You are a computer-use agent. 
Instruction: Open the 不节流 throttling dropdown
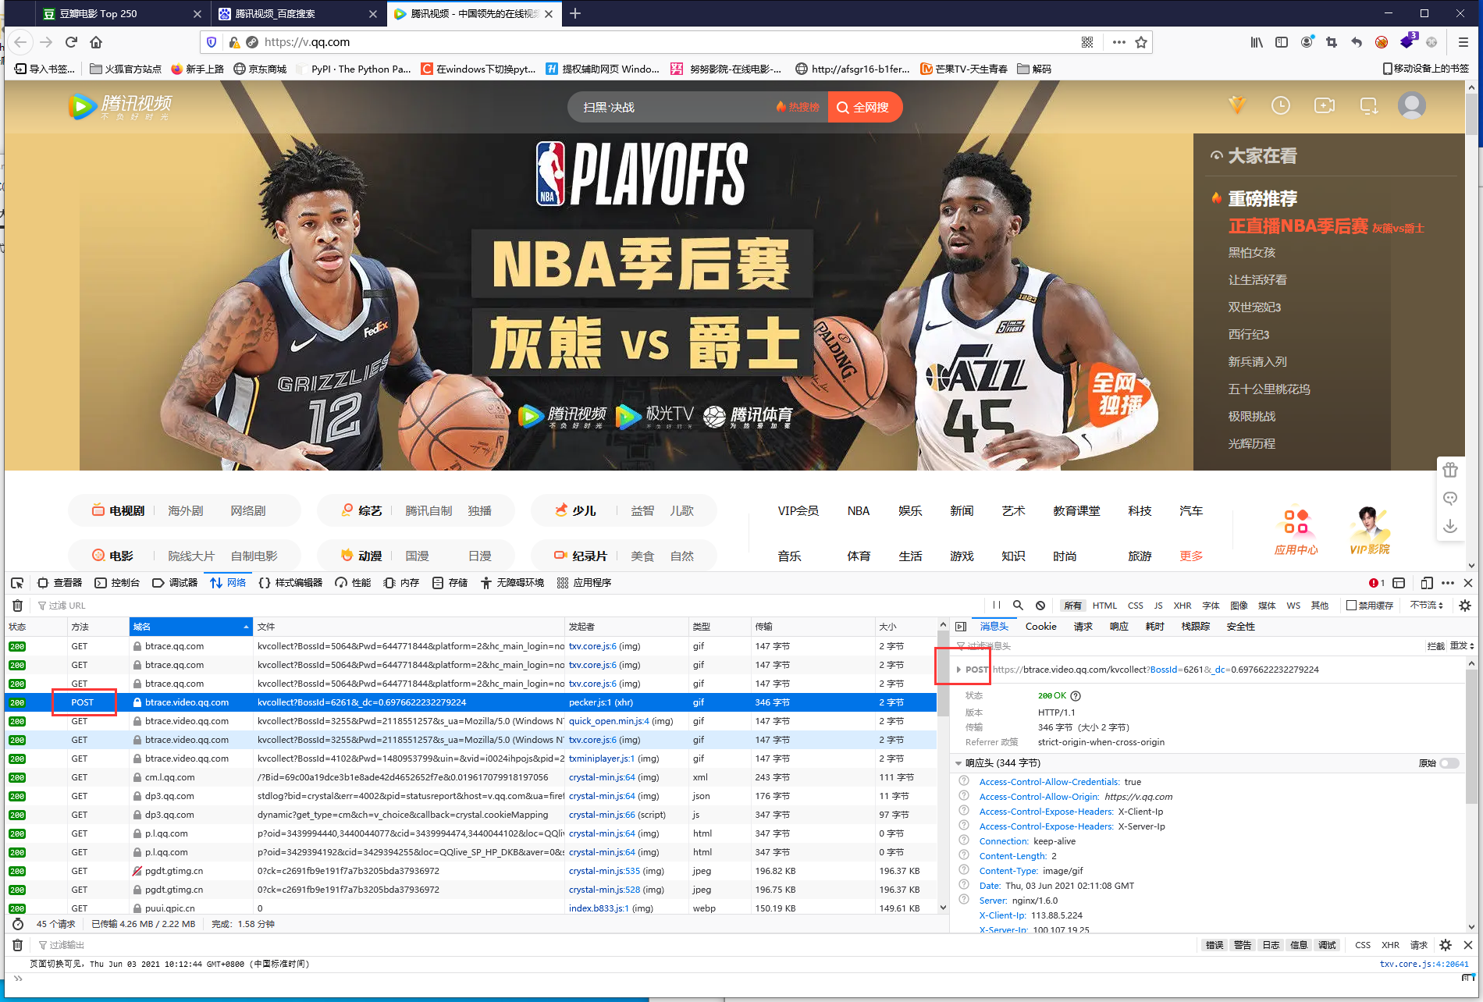(x=1427, y=606)
